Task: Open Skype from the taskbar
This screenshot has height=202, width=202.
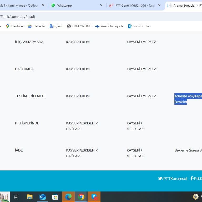Action: coord(94,197)
